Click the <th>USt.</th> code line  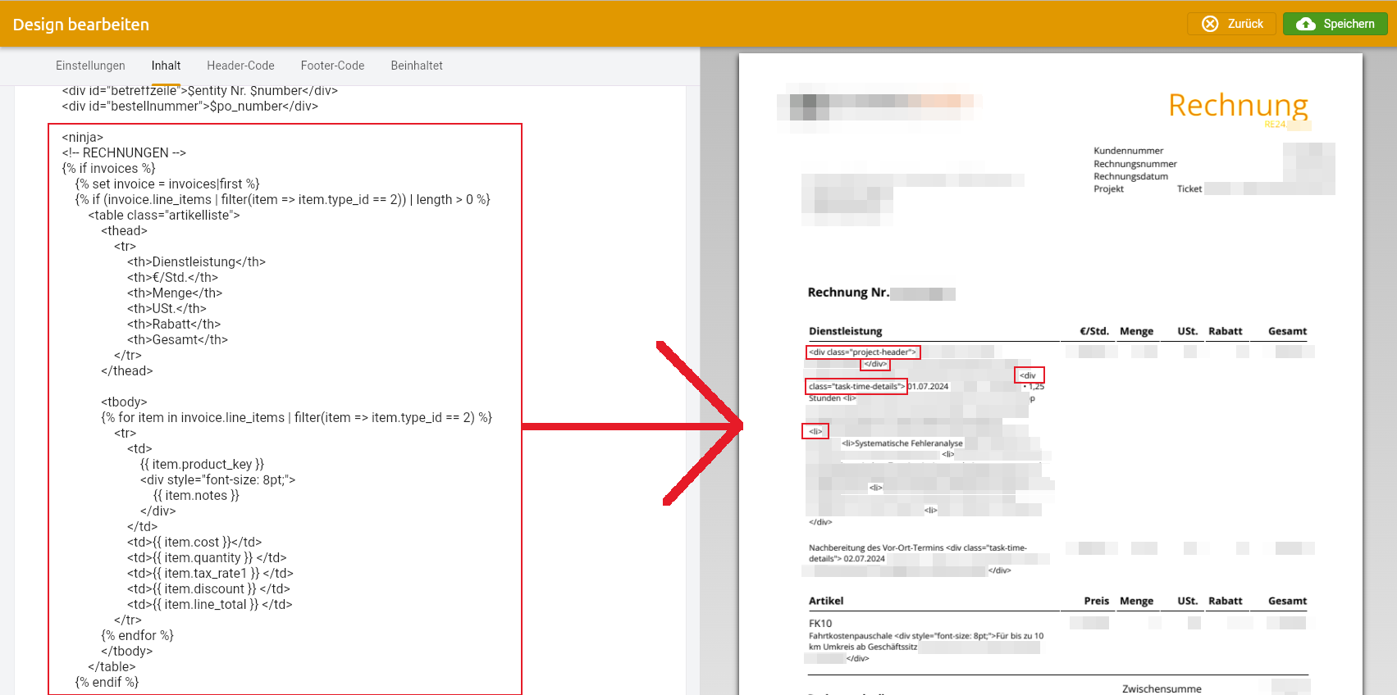pyautogui.click(x=167, y=309)
